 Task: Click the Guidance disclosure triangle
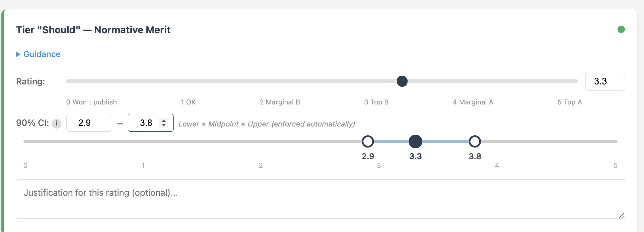18,54
